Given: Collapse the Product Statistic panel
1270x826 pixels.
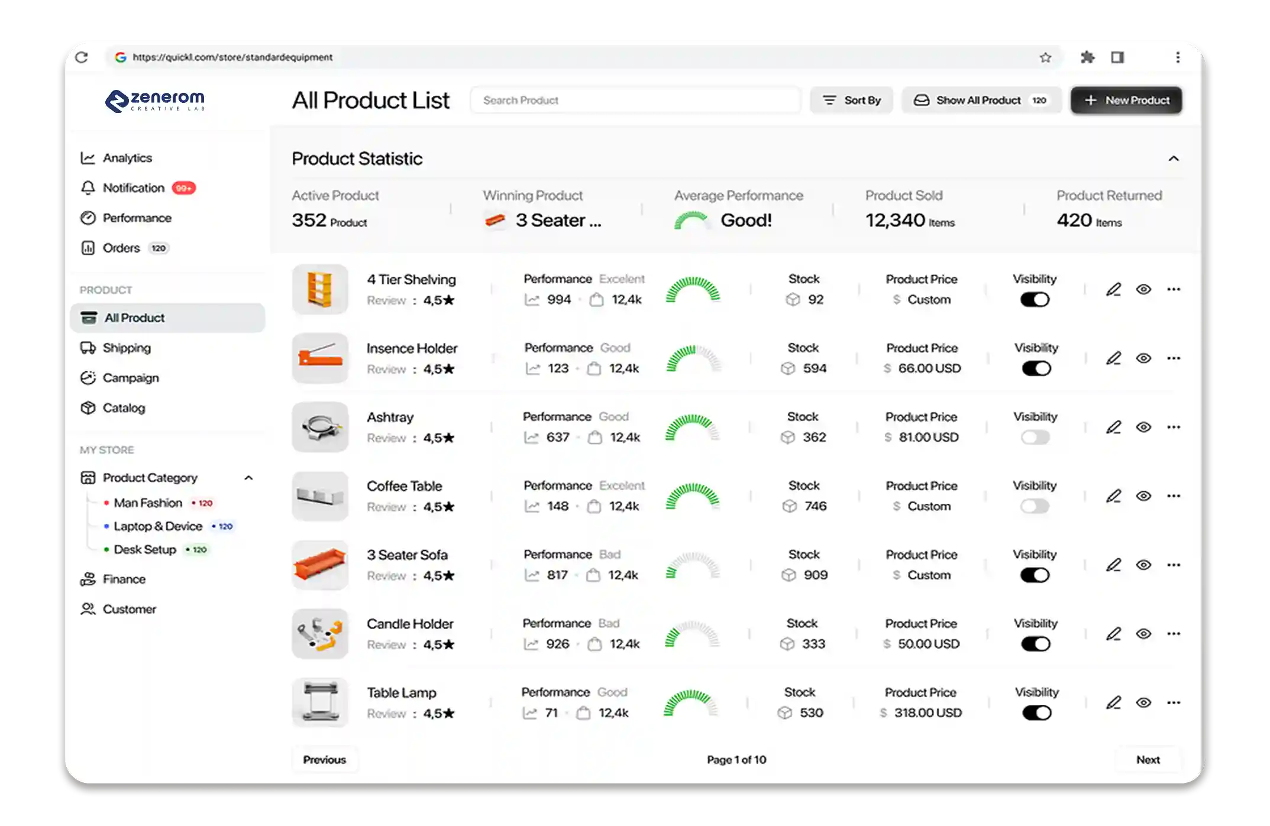Looking at the screenshot, I should tap(1174, 158).
